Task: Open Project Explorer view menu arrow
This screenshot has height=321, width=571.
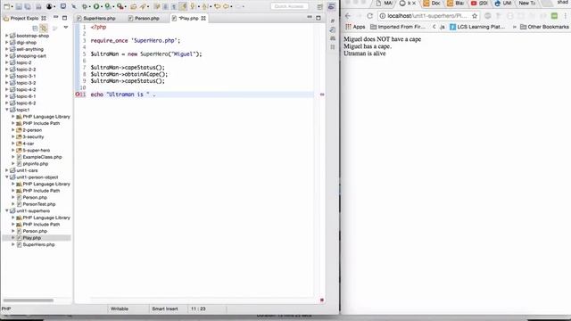Action: (66, 28)
